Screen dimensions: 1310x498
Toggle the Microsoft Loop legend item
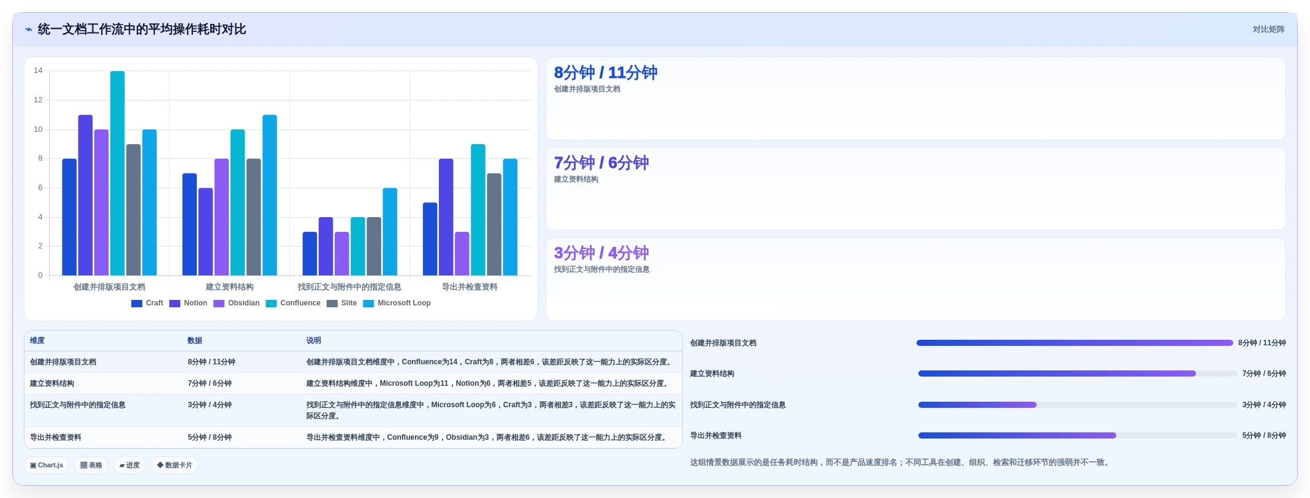(x=397, y=304)
